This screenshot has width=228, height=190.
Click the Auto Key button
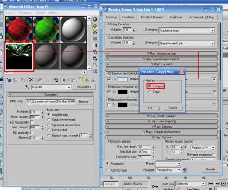click(168, 184)
